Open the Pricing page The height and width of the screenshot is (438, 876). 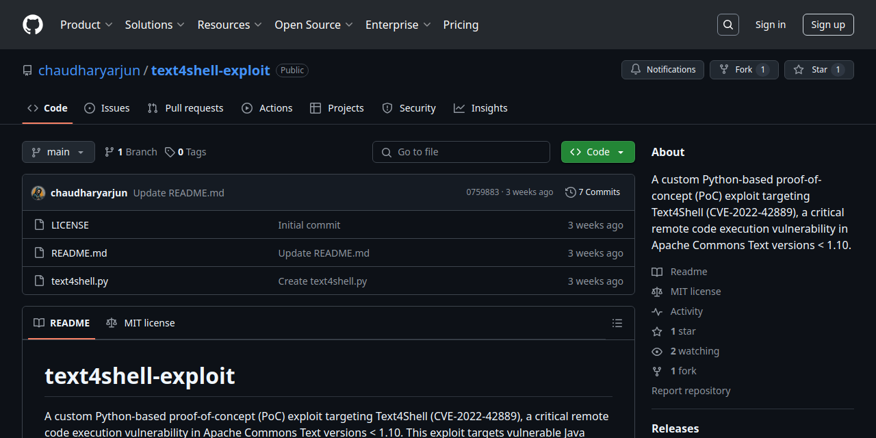[x=461, y=25]
